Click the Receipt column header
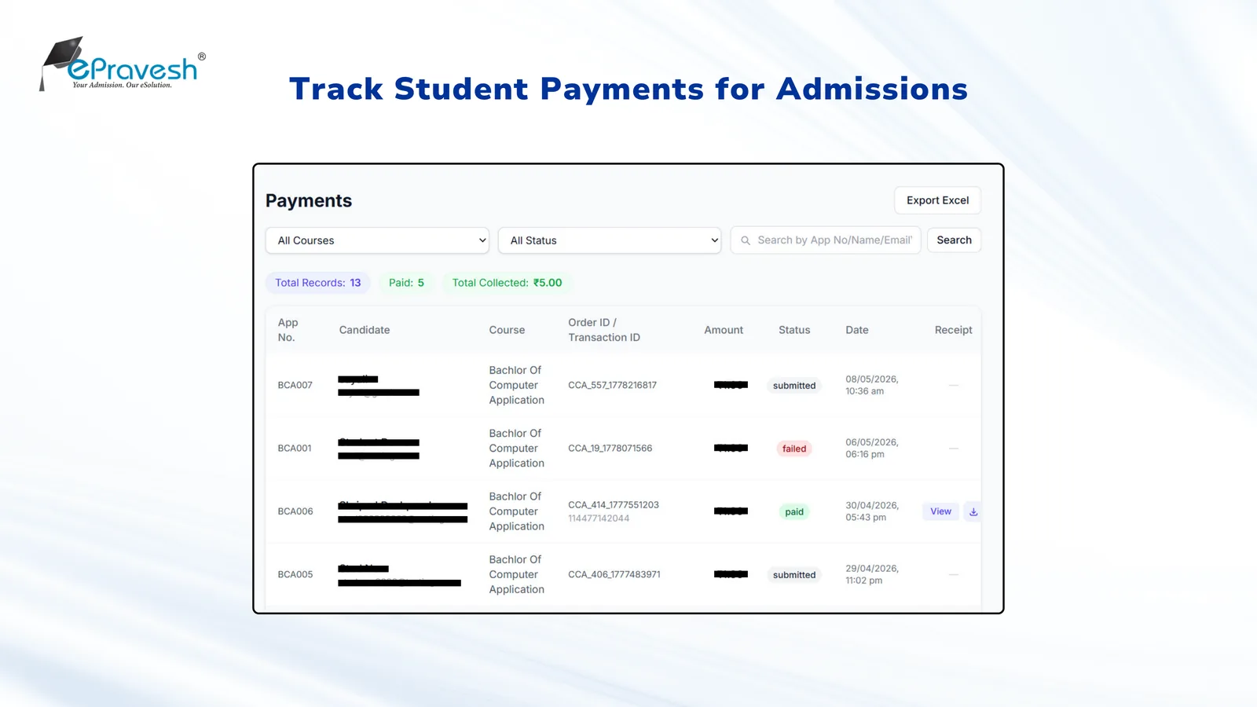The image size is (1257, 707). (x=953, y=330)
